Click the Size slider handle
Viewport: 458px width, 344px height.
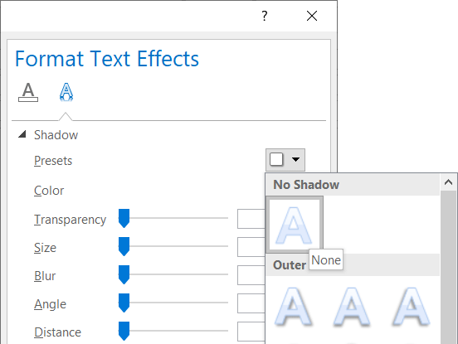(x=124, y=246)
